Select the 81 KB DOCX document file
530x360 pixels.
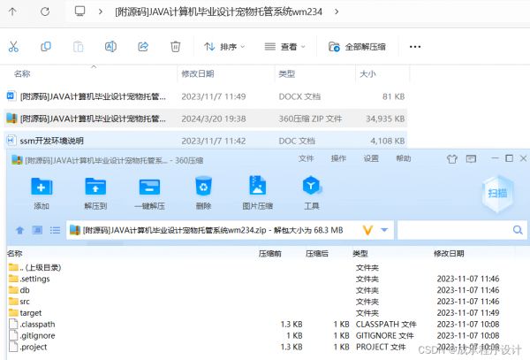206,96
